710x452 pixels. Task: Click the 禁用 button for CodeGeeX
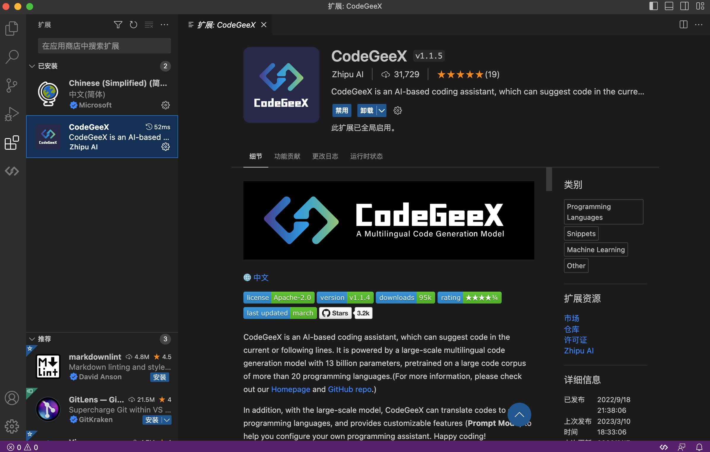[x=342, y=110]
